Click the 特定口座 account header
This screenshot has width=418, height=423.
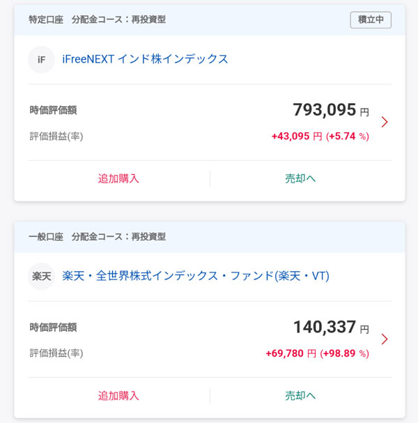pyautogui.click(x=45, y=20)
